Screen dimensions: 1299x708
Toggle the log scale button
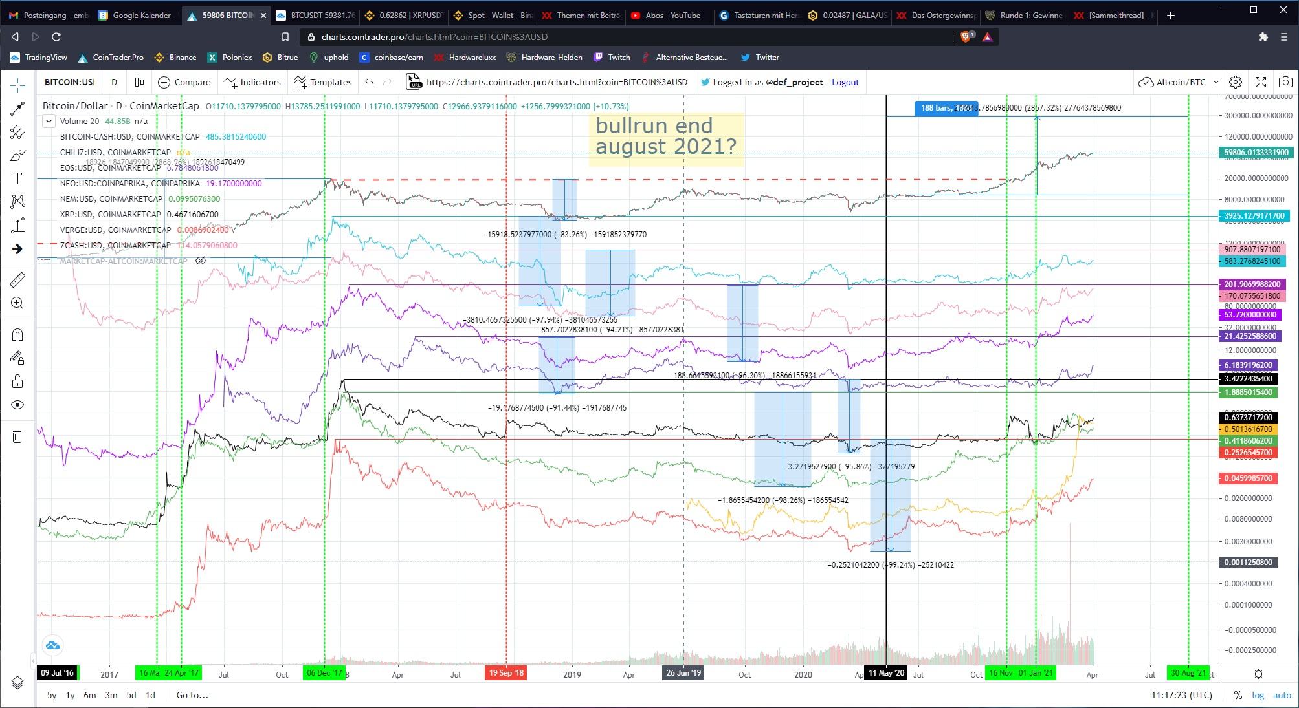pyautogui.click(x=1258, y=695)
